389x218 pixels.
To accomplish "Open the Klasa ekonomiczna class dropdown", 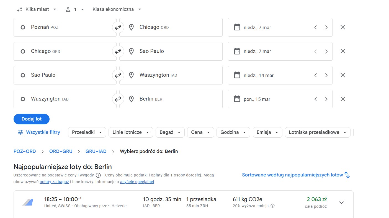I will pyautogui.click(x=117, y=9).
